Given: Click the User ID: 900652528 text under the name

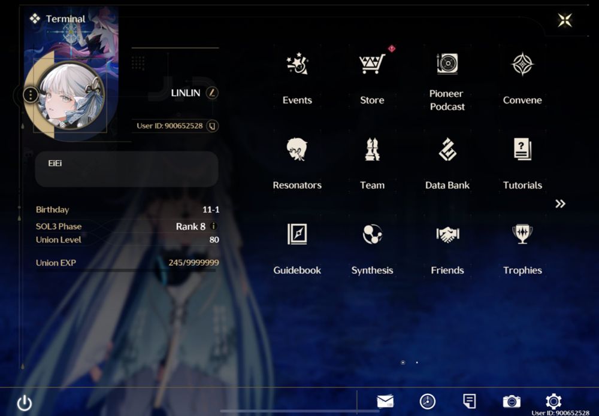Looking at the screenshot, I should coord(170,126).
